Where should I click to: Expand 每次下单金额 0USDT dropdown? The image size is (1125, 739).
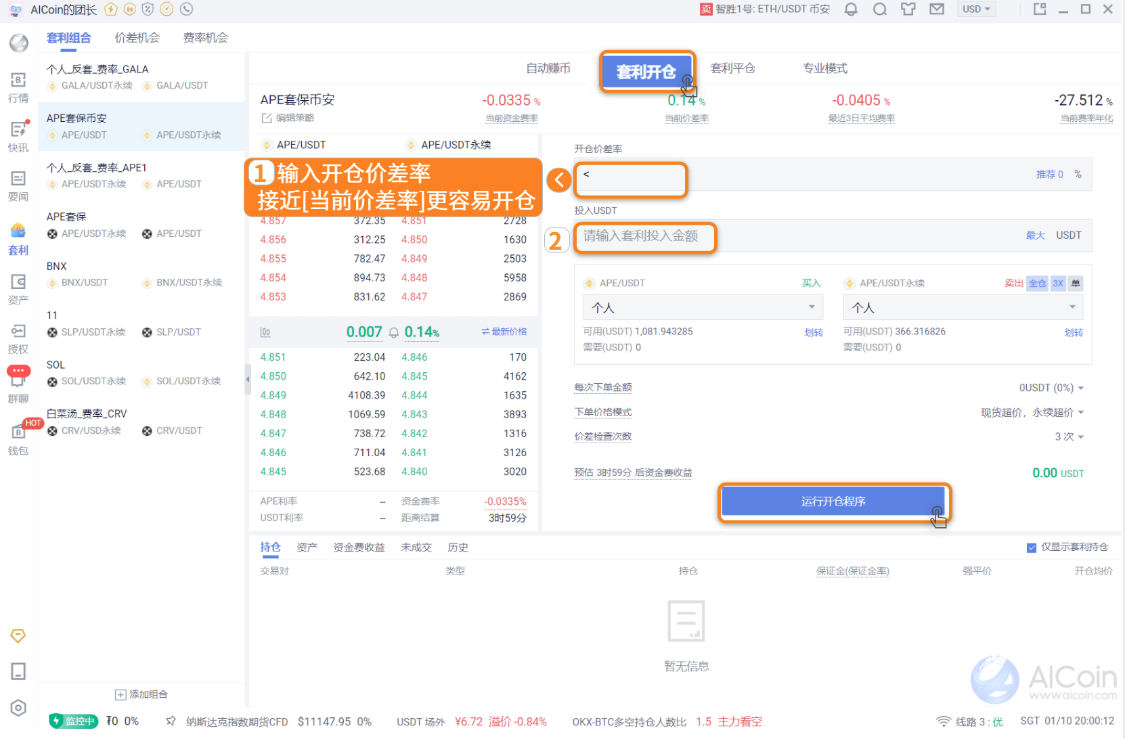1051,388
